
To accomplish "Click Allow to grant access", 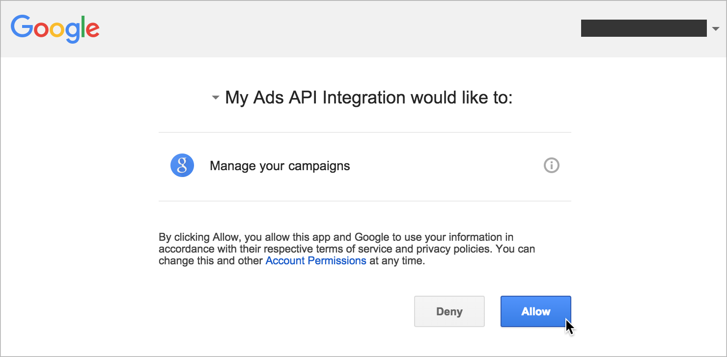I will coord(536,311).
